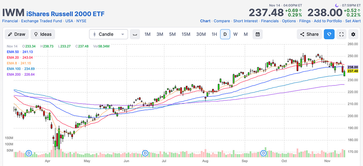Image resolution: width=363 pixels, height=166 pixels.
Task: Select the 3M interval
Action: (x=160, y=34)
